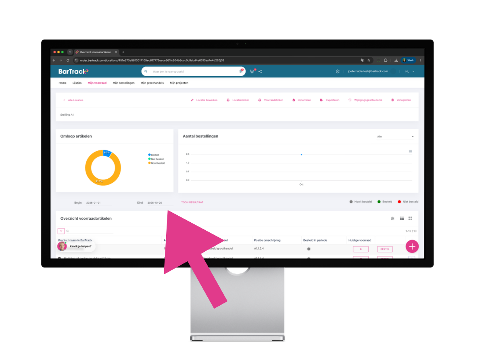
Task: Click the filter funnel icon above table
Action: pos(61,231)
